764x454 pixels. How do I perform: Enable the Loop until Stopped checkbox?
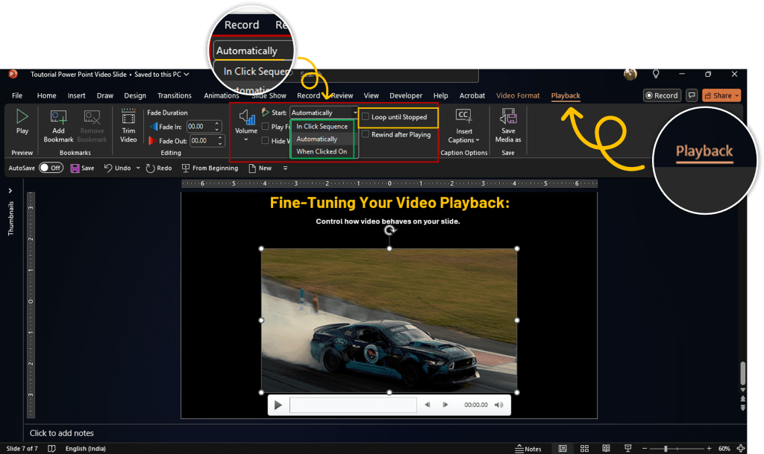(366, 117)
